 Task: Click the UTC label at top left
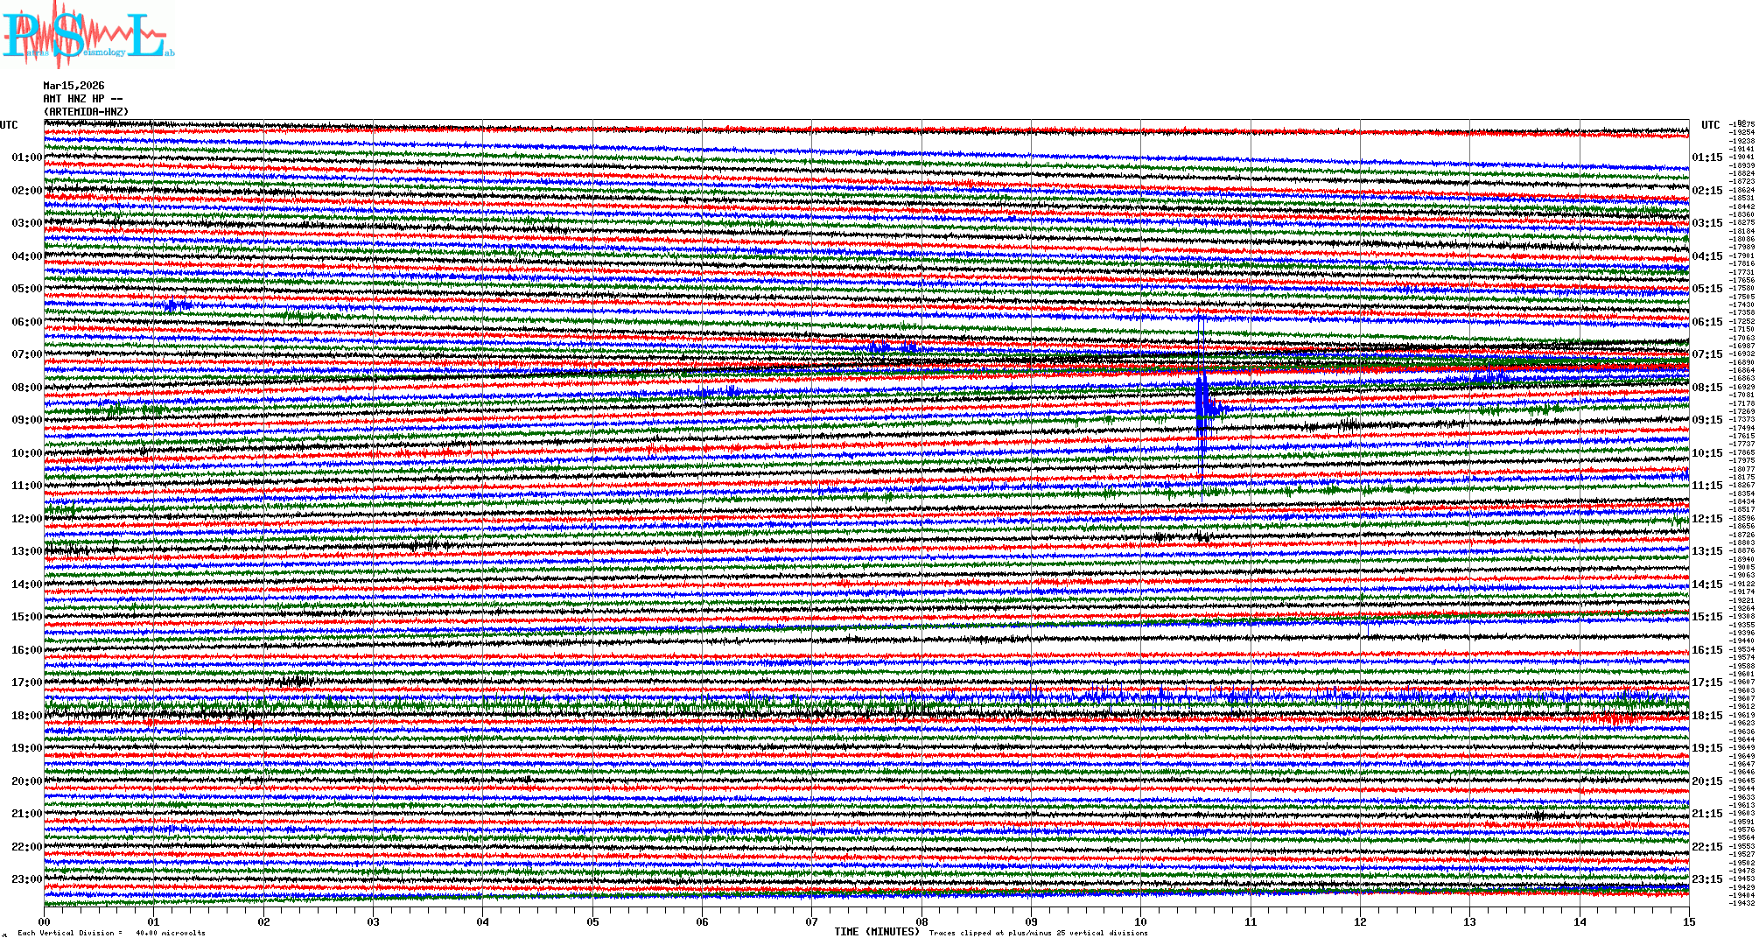9,125
